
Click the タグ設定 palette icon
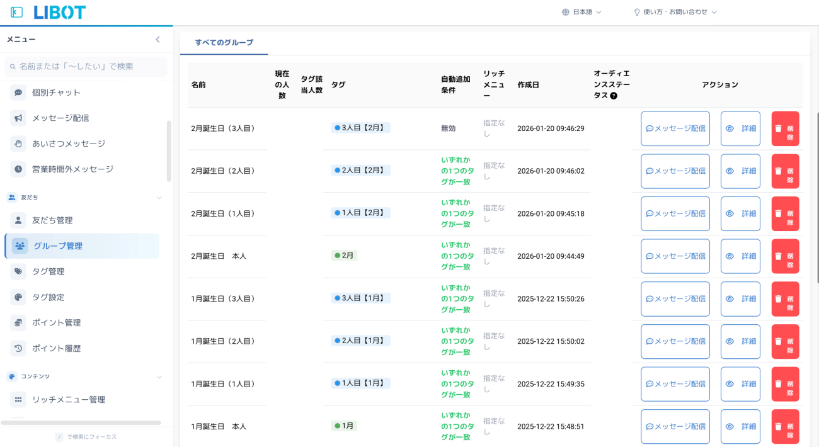coord(18,297)
